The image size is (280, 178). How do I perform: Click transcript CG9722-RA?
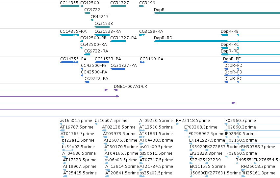point(87,54)
